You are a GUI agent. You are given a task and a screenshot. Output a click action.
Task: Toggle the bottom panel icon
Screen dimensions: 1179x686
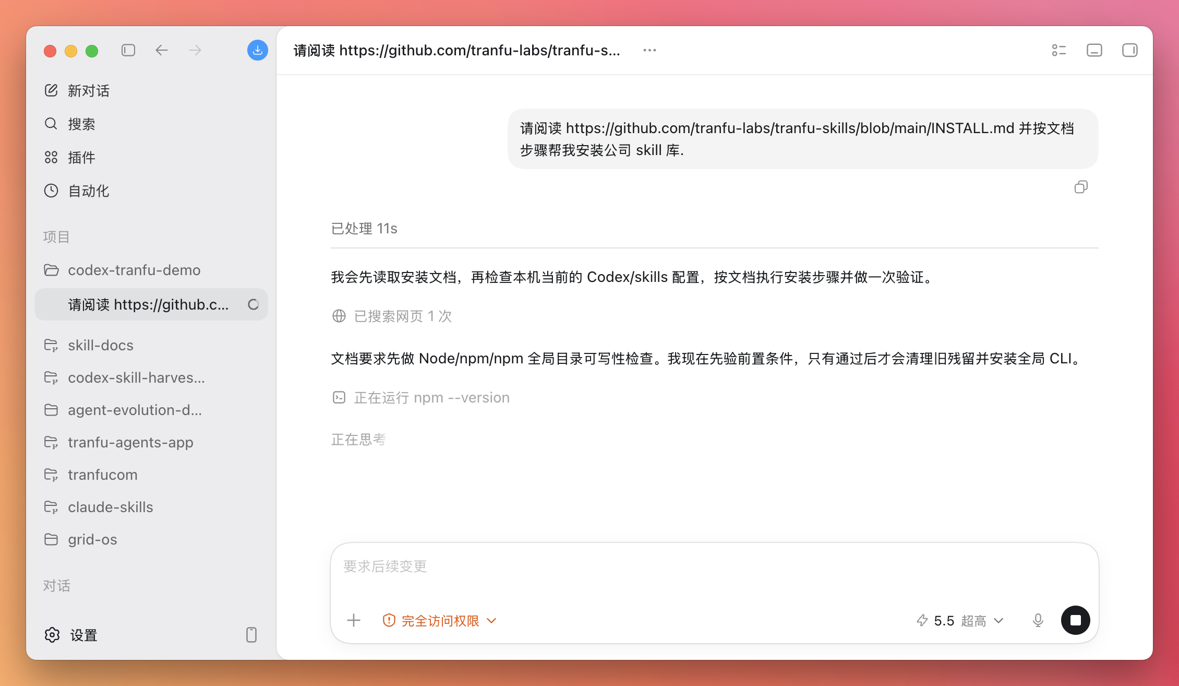pyautogui.click(x=1094, y=50)
